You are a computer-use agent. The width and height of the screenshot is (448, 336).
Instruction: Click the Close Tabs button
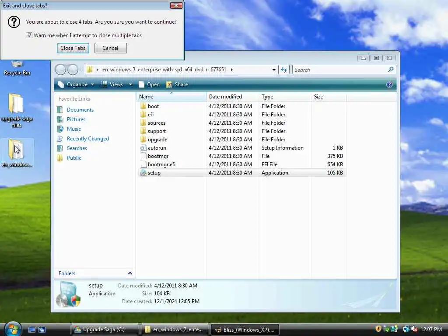tap(73, 48)
